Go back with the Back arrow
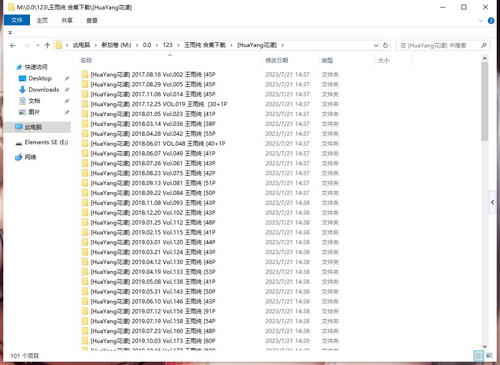 click(13, 46)
